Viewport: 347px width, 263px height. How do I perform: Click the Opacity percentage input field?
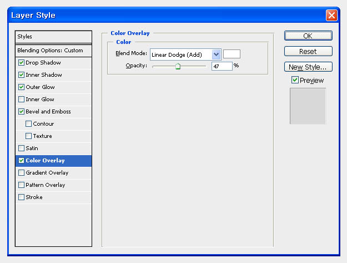(x=222, y=66)
